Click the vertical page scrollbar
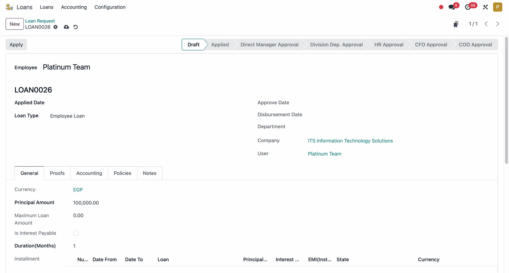The width and height of the screenshot is (509, 273). pos(506,100)
